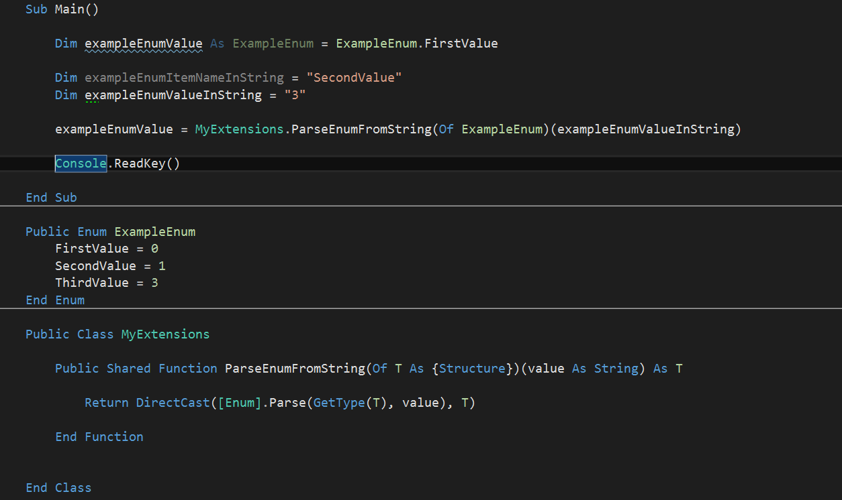Click the End Class statement

[x=58, y=487]
